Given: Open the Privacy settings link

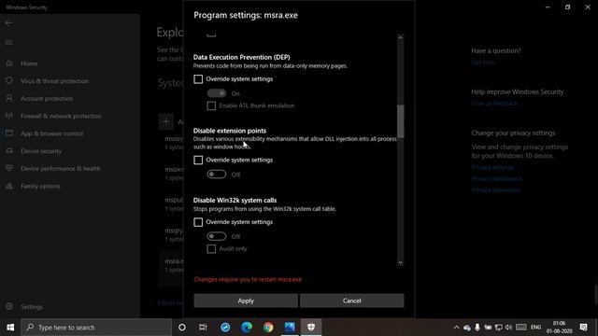Looking at the screenshot, I should point(492,167).
